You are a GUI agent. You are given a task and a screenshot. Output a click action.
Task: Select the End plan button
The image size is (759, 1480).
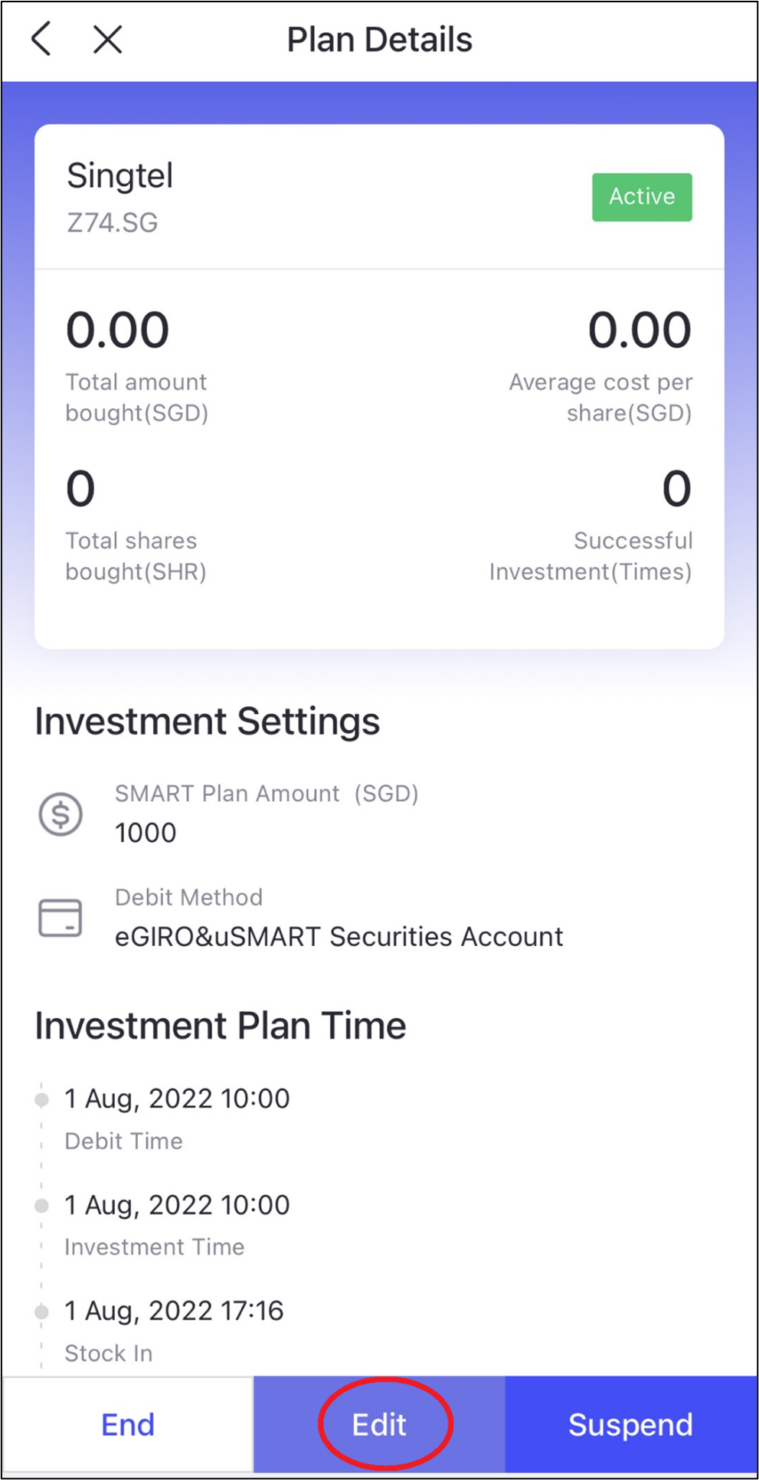[x=128, y=1425]
